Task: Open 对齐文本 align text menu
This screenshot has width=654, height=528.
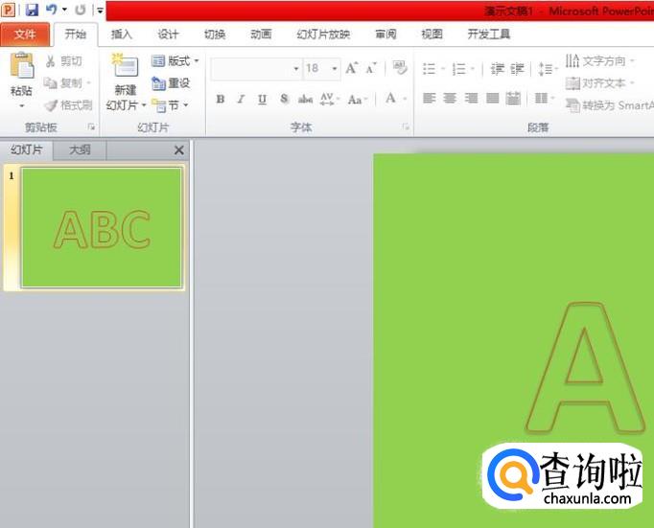Action: click(599, 83)
